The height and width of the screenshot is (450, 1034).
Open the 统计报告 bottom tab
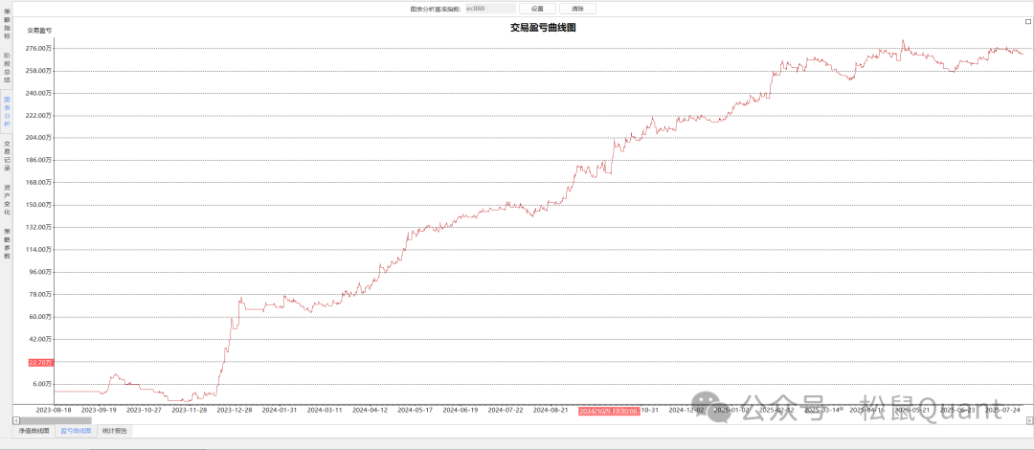[x=116, y=431]
